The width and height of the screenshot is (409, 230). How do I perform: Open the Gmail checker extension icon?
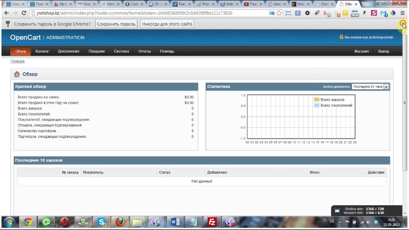tap(383, 13)
